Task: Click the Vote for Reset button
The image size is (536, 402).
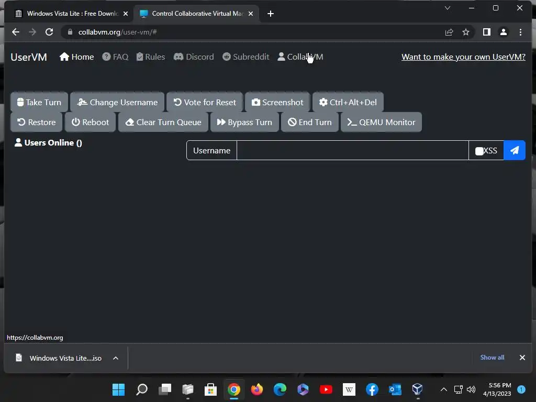Action: (205, 102)
